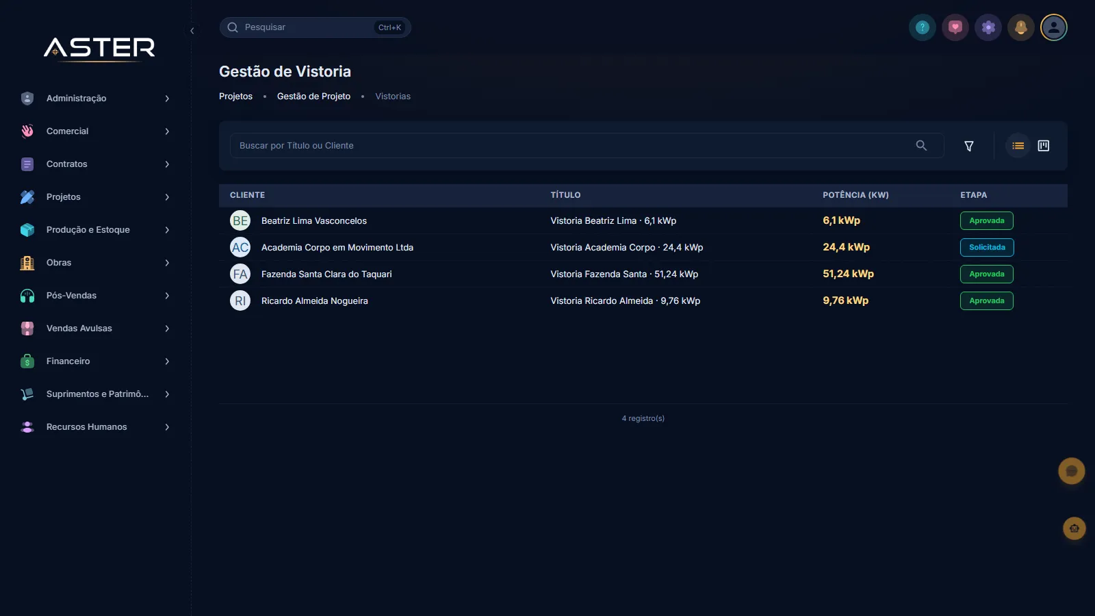Click the AC avatar for Academia Corpo
This screenshot has height=616, width=1095.
pos(240,247)
